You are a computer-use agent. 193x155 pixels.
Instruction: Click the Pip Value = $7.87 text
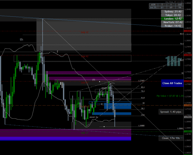[x=170, y=96]
